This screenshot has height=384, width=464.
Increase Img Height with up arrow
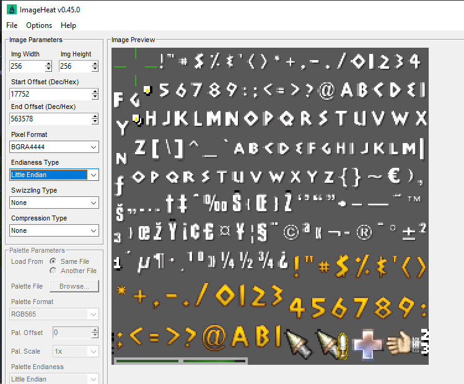[x=95, y=63]
